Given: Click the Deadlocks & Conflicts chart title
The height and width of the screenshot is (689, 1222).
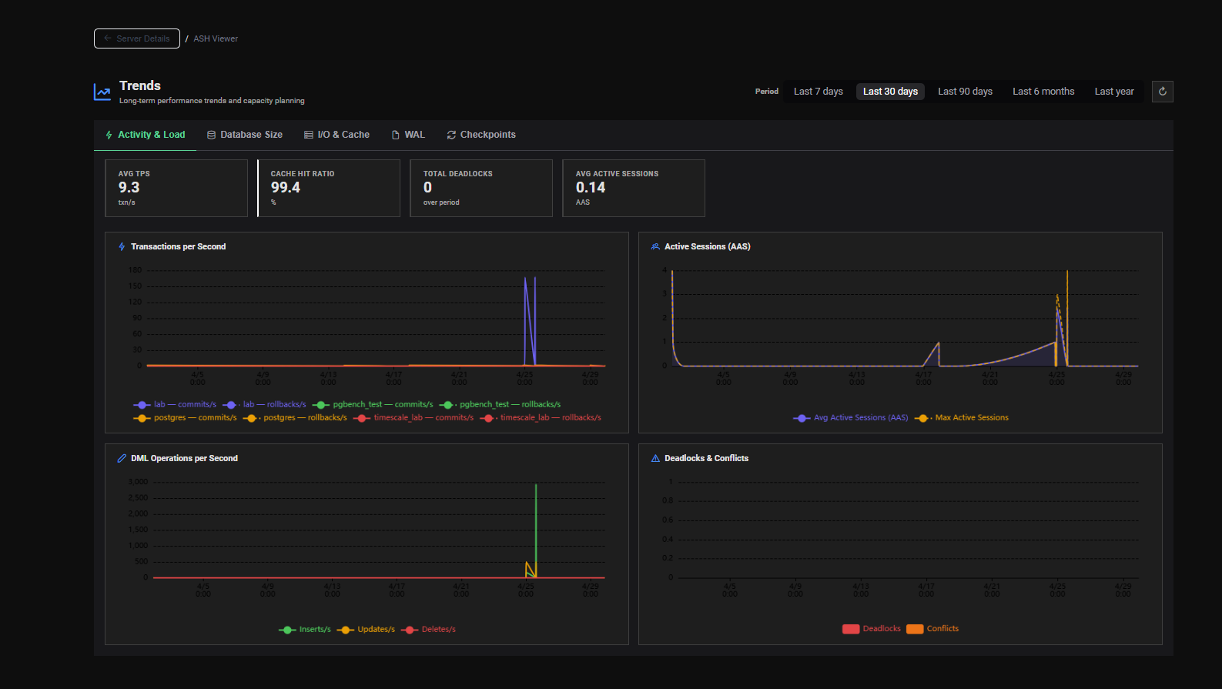Looking at the screenshot, I should 707,459.
